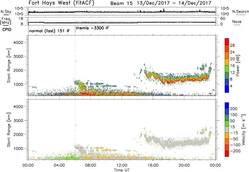Viewport: 249px width, 172px height.
Task: Click the '18' tick on frequency axis
Action: pyautogui.click(x=21, y=19)
